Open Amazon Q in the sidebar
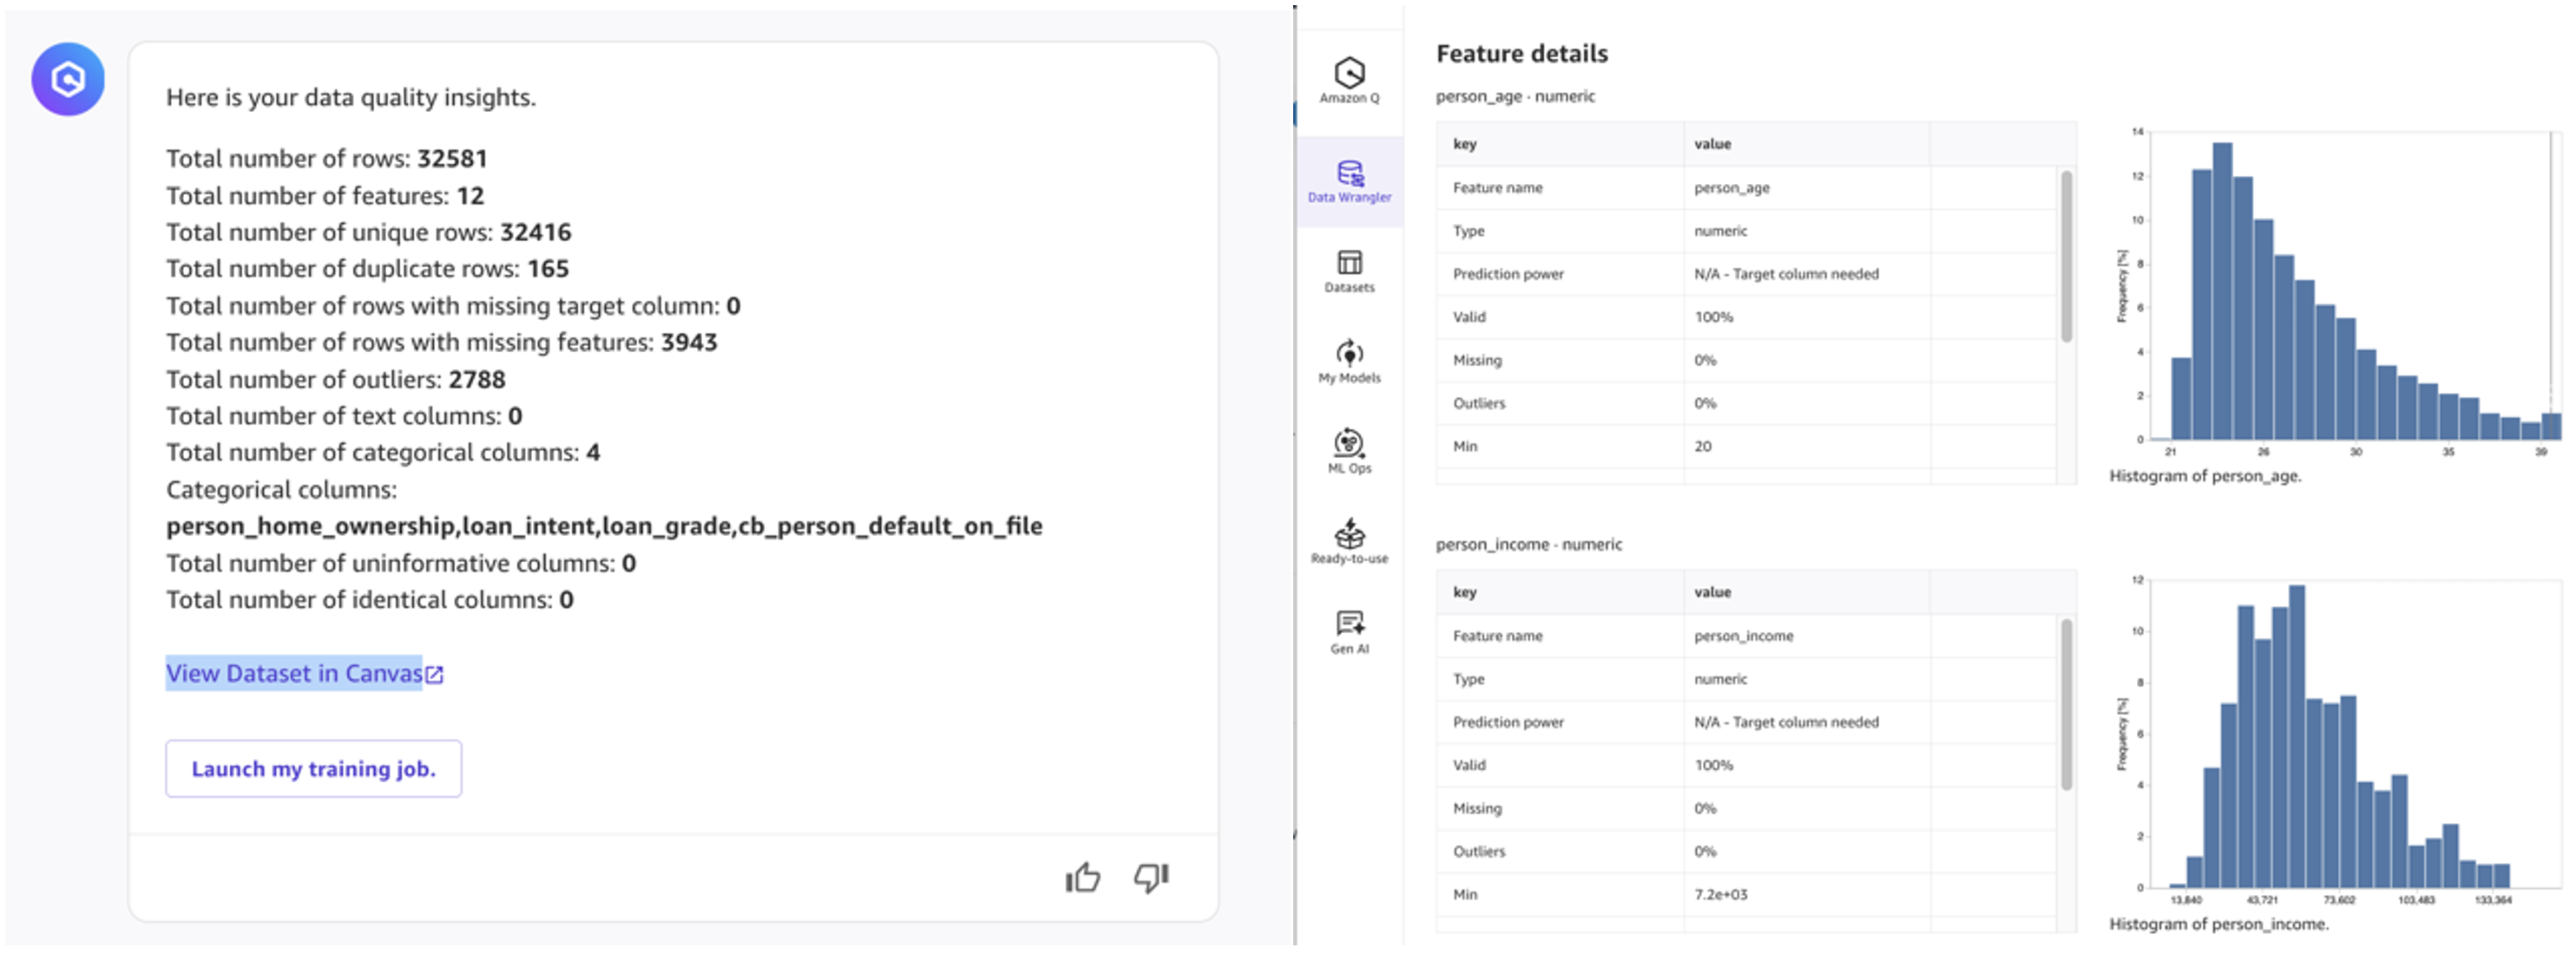The image size is (2576, 954). (1349, 80)
